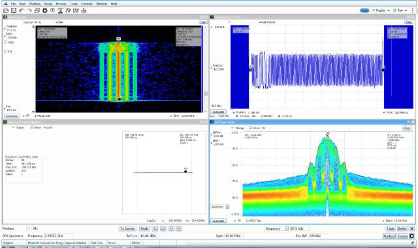The width and height of the screenshot is (418, 248).
Task: Open the Presets menu
Action: 61,4
